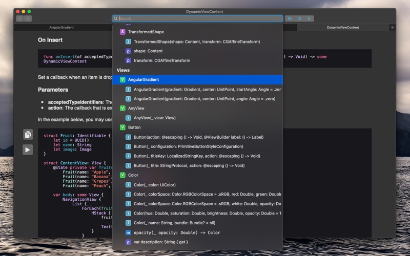
Task: Toggle the S filter button
Action: click(x=300, y=18)
